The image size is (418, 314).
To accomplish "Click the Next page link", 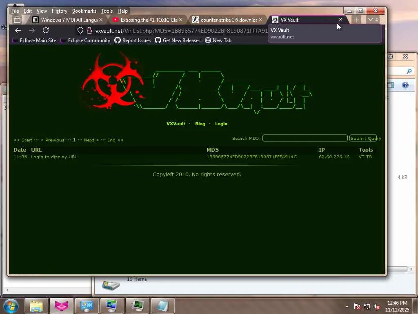I will tap(91, 140).
